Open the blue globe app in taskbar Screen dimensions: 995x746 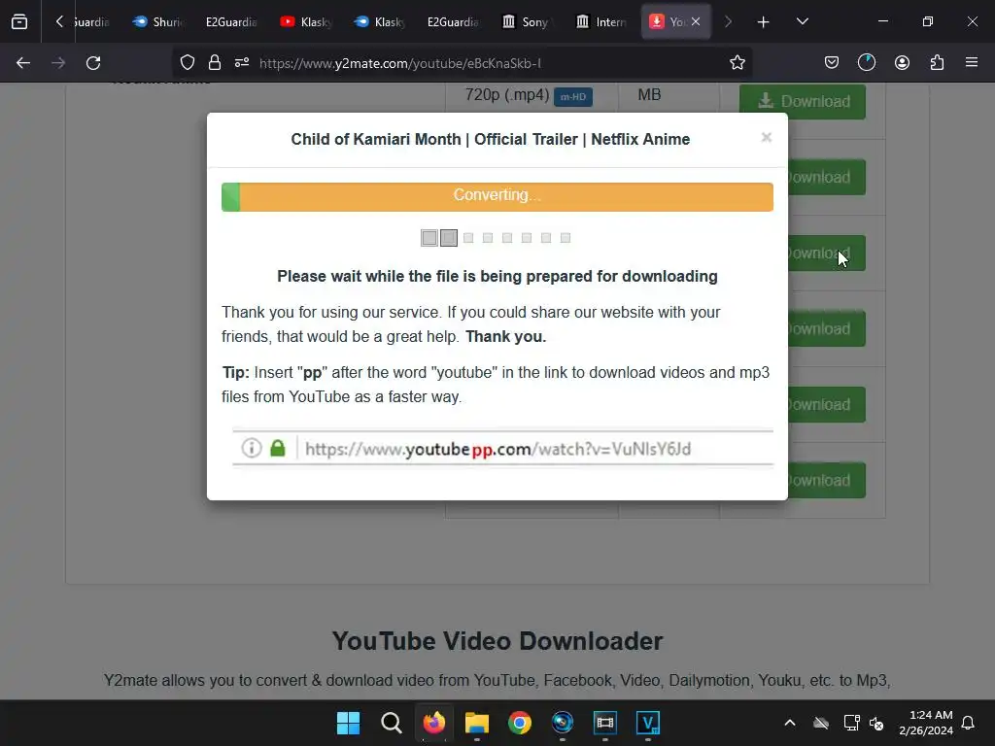(x=563, y=723)
